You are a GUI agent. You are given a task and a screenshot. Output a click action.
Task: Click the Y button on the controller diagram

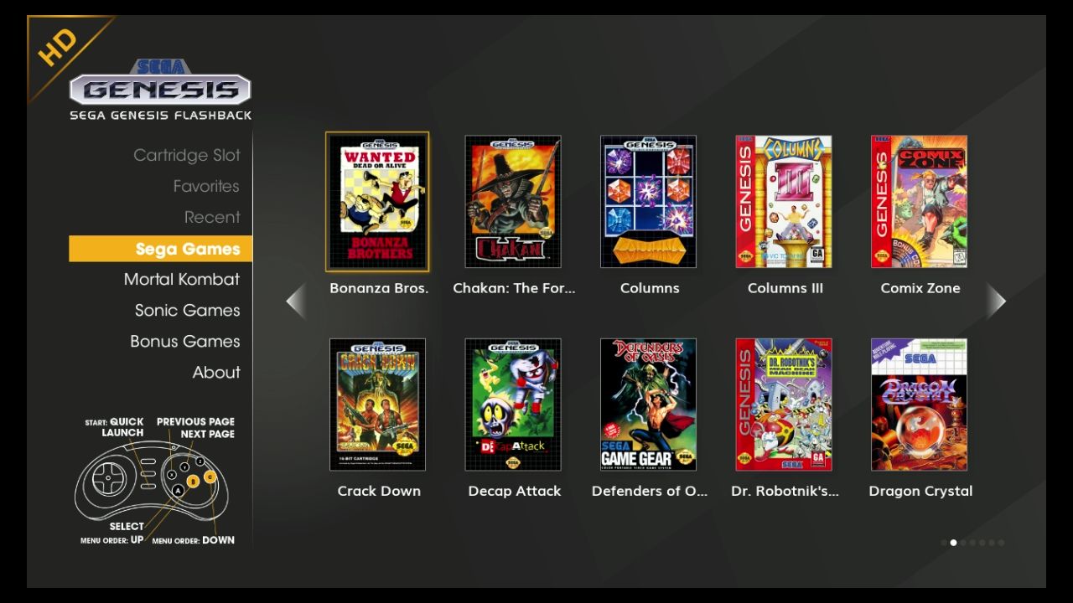(x=185, y=466)
